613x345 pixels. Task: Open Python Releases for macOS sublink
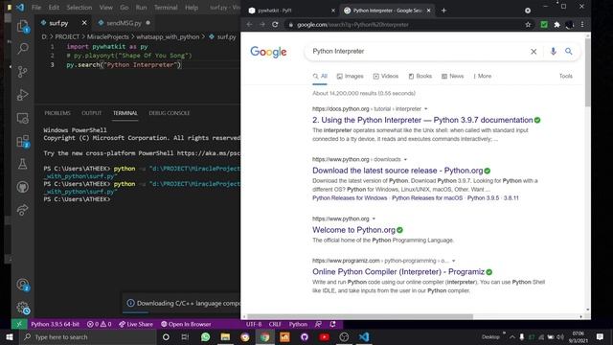[427, 198]
